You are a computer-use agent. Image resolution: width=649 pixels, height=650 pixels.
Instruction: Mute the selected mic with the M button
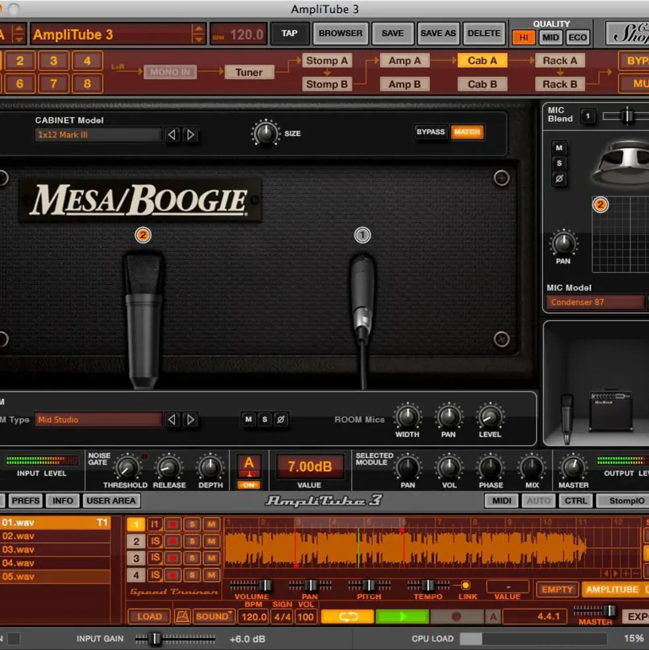point(559,148)
